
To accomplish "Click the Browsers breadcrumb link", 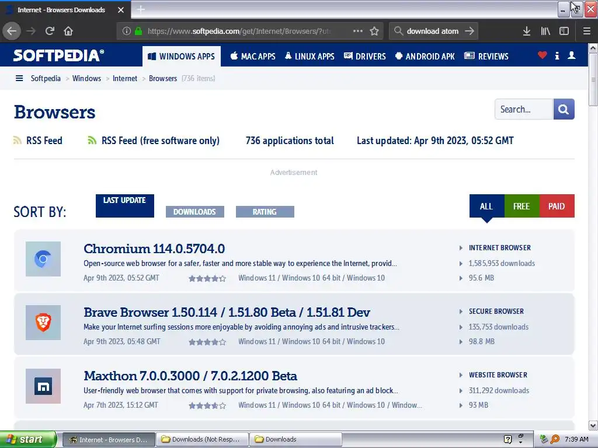I will pyautogui.click(x=163, y=78).
